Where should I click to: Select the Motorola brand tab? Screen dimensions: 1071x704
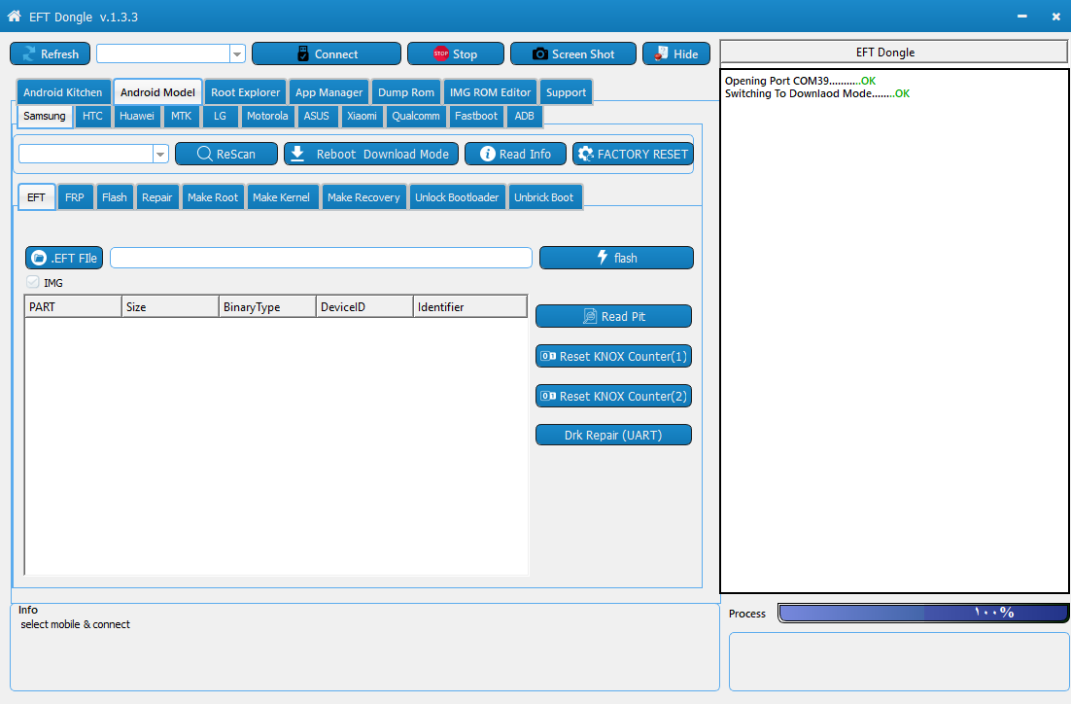click(x=267, y=116)
